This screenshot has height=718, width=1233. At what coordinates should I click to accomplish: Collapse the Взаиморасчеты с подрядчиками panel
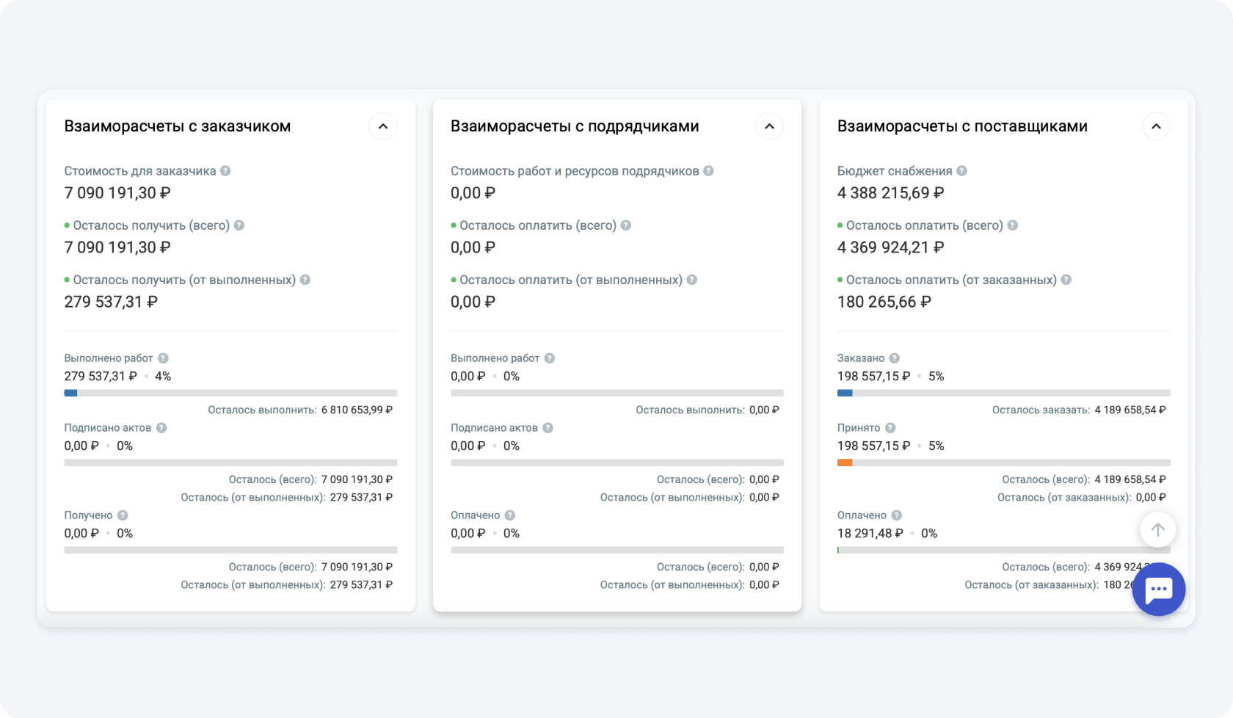point(769,126)
